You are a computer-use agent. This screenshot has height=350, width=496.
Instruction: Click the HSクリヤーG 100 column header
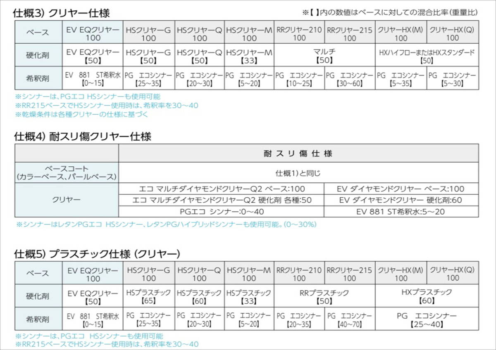(x=148, y=32)
